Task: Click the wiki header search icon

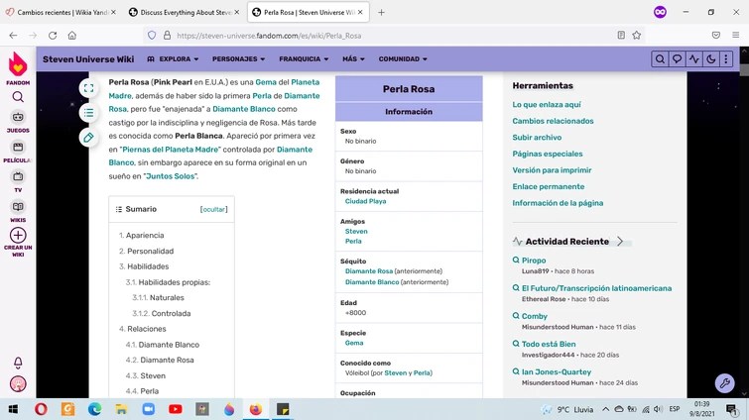Action: (660, 59)
